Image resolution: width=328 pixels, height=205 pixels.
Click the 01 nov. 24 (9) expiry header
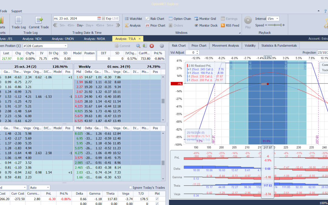119,67
